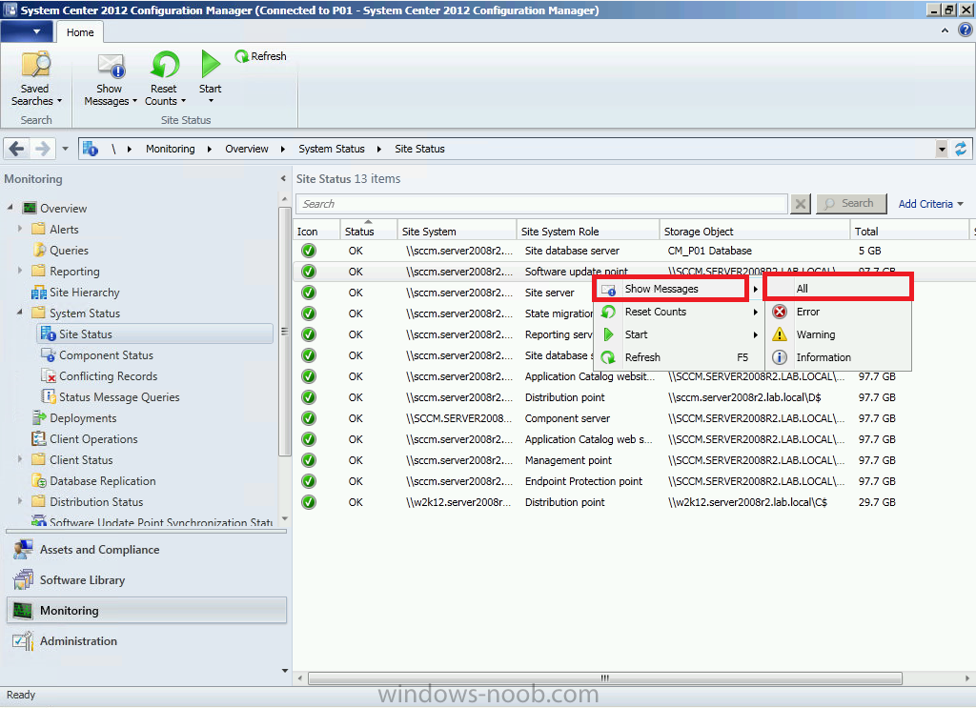Select the Queries icon in navigation tree
This screenshot has width=976, height=708.
point(38,250)
